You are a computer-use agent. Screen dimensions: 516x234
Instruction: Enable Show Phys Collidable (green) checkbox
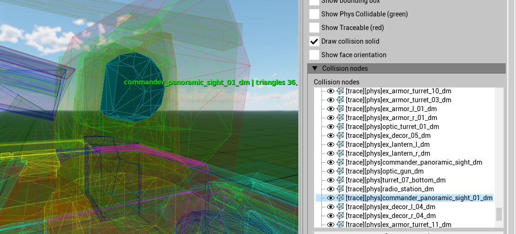314,14
